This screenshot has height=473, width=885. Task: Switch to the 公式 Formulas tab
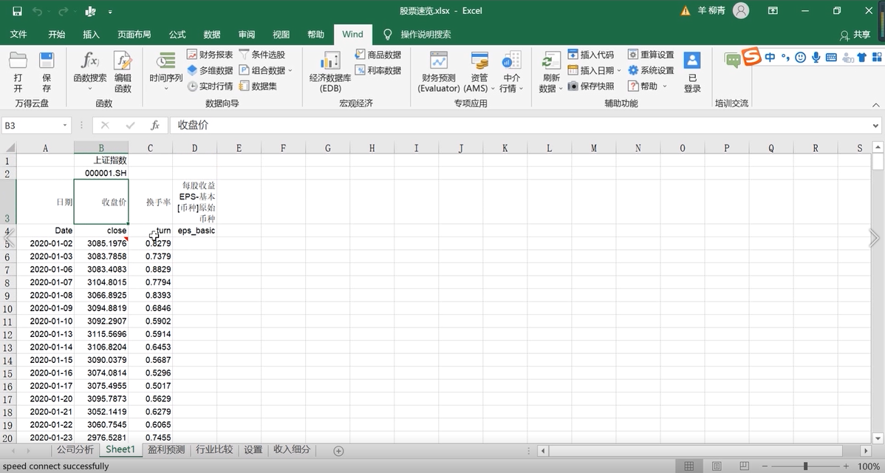pyautogui.click(x=177, y=35)
